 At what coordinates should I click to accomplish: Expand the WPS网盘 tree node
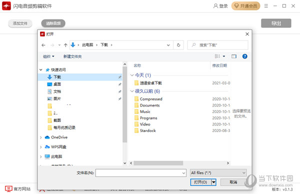[41, 147]
